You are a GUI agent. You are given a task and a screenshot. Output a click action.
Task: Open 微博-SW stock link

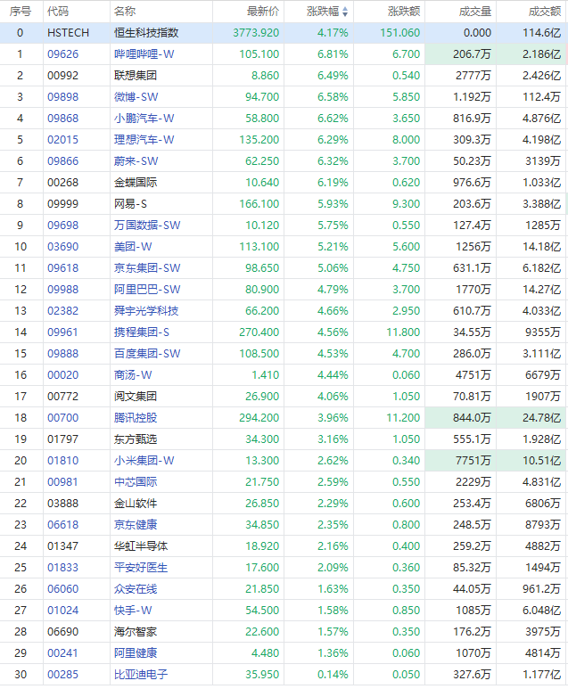136,96
